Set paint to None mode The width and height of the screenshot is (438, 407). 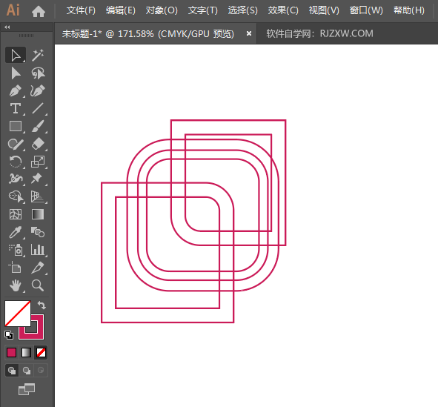pos(41,353)
